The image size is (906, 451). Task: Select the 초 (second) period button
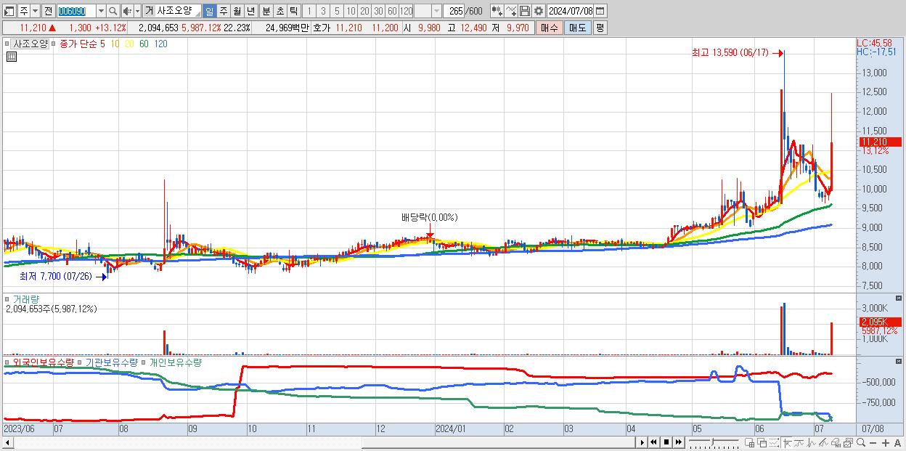[279, 11]
